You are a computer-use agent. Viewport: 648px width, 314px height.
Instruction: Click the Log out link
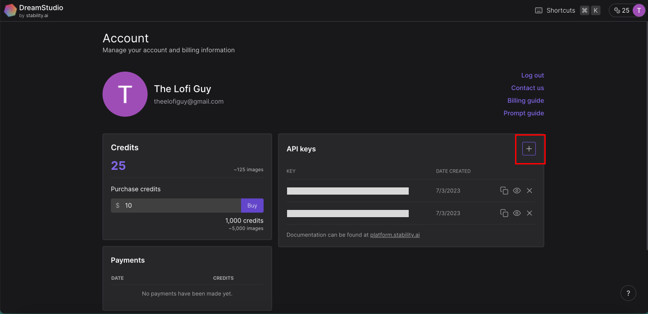tap(532, 75)
